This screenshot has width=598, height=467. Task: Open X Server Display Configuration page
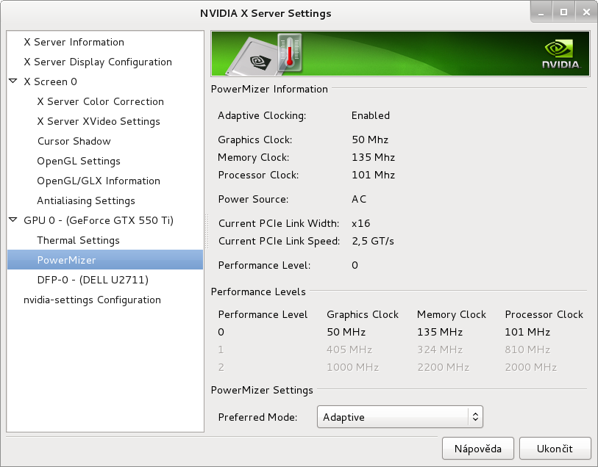[x=98, y=62]
